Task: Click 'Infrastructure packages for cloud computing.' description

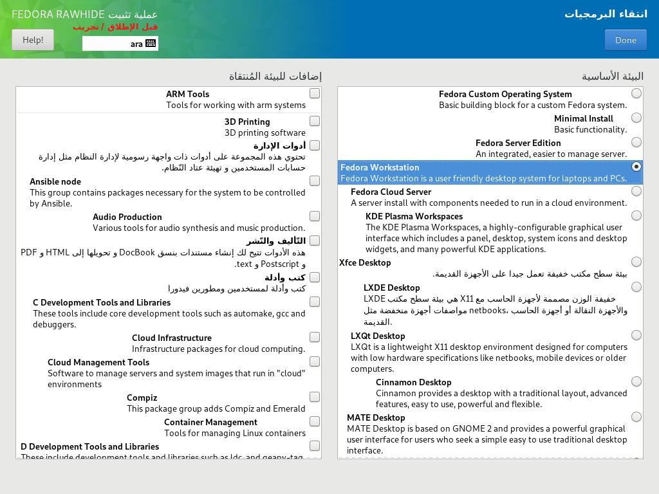Action: [219, 349]
